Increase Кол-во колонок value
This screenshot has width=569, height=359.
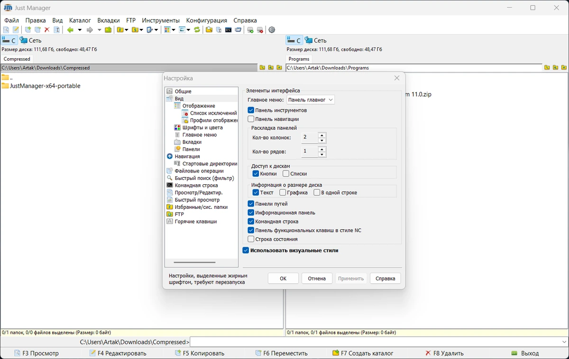tap(322, 135)
